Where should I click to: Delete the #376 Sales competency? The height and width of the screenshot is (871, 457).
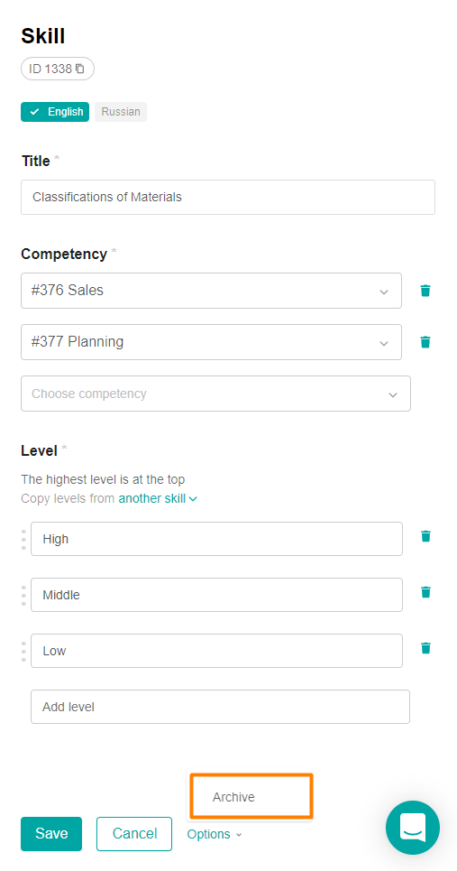click(x=425, y=291)
